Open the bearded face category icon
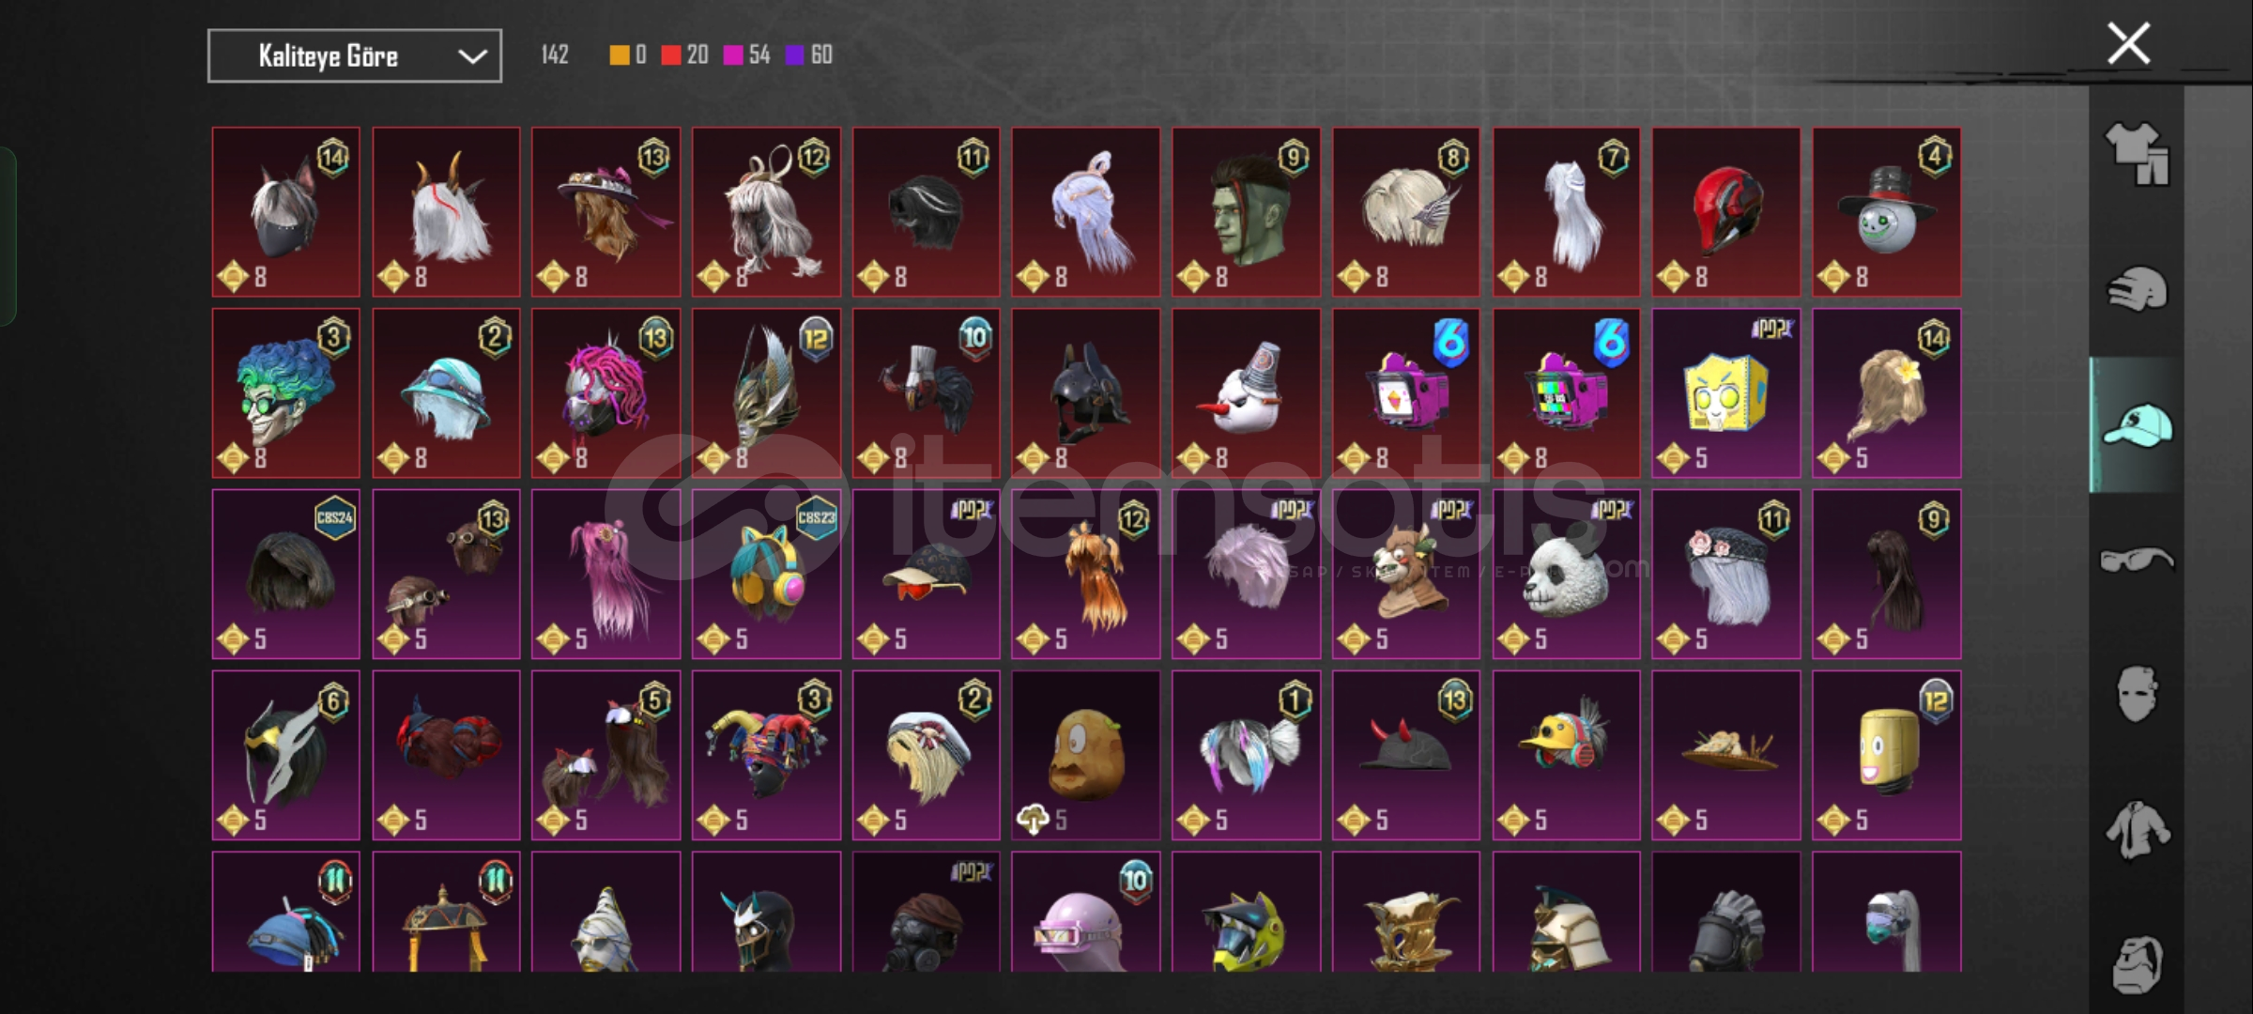The height and width of the screenshot is (1014, 2253). (x=2137, y=965)
